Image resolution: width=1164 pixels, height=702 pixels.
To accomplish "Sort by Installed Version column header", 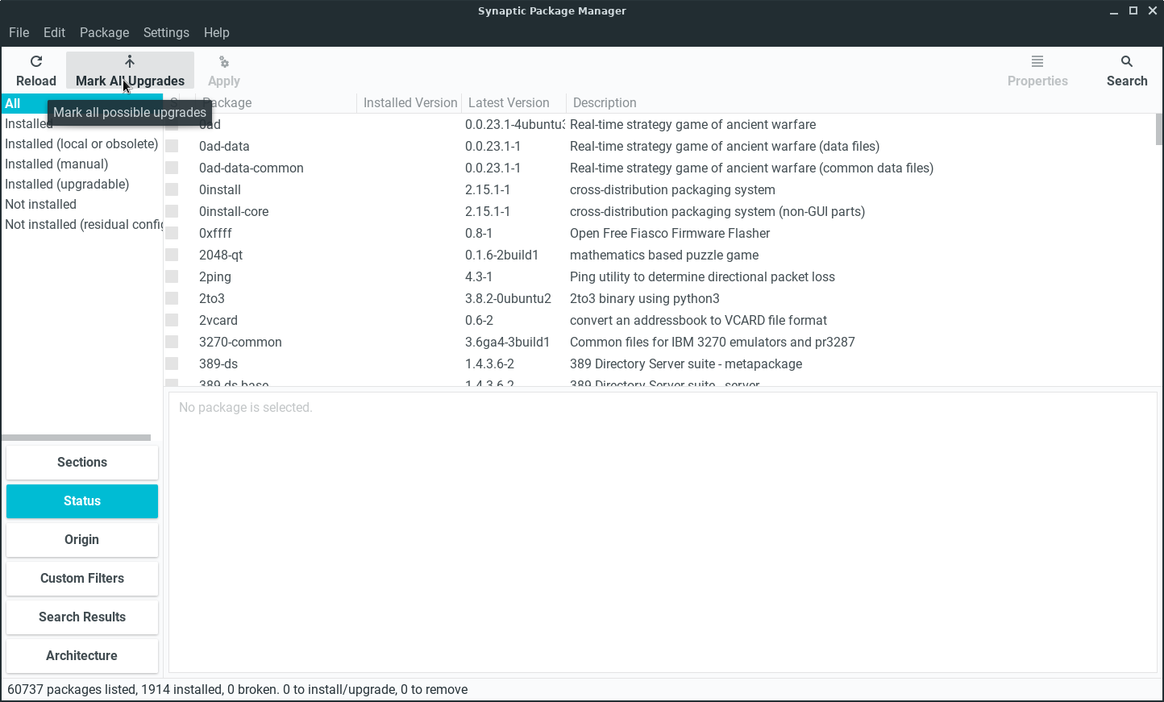I will click(409, 102).
